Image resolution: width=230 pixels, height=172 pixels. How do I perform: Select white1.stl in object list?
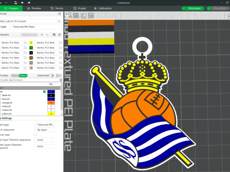[x=7, y=110]
